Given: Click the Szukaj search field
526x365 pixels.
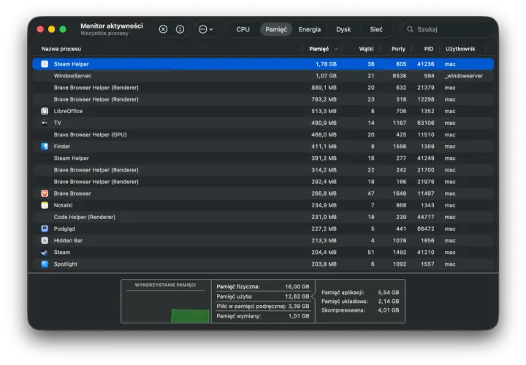Looking at the screenshot, I should tap(448, 29).
